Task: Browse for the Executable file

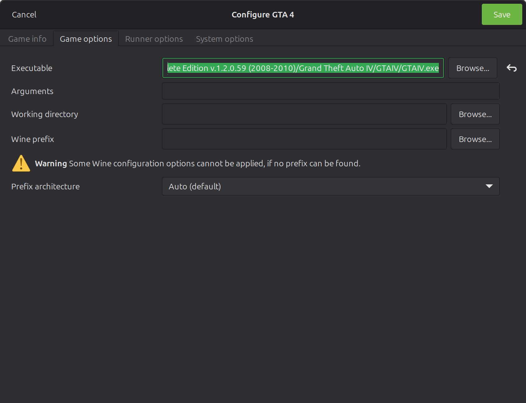Action: coord(473,68)
